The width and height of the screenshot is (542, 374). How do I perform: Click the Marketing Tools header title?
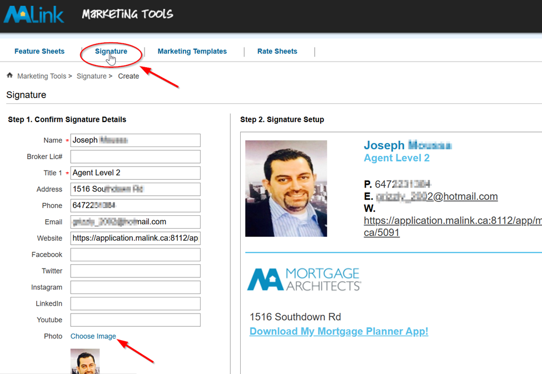tap(127, 14)
